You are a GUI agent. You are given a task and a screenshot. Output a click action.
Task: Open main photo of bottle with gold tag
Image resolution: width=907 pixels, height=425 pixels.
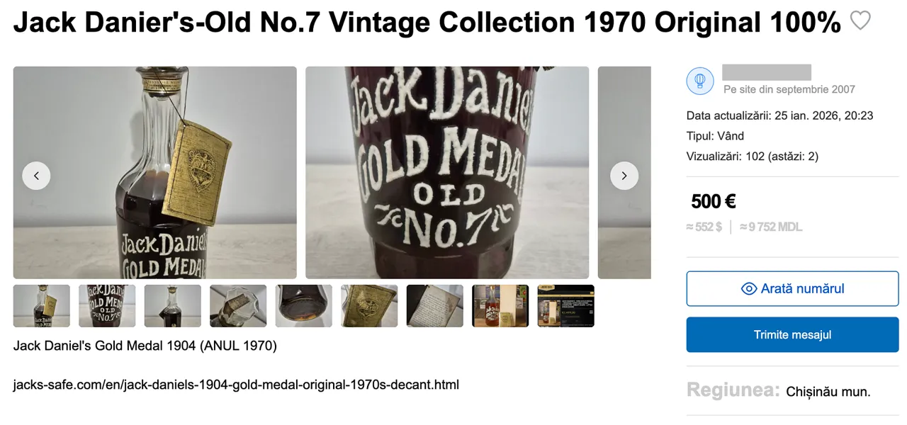(155, 173)
